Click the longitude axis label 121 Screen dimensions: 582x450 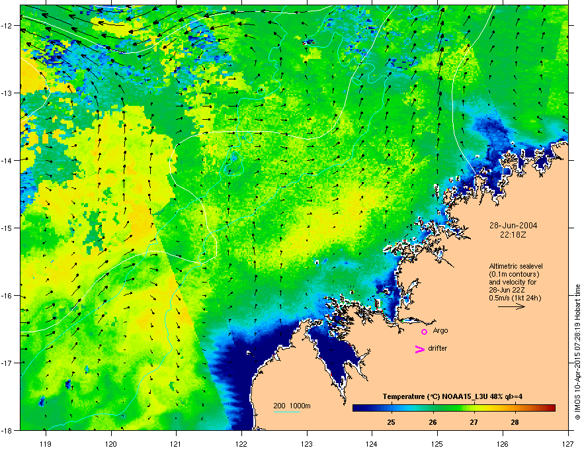click(176, 443)
